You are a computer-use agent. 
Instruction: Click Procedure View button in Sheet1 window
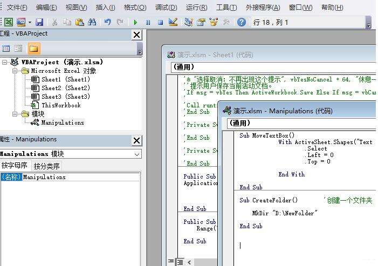[x=171, y=262]
